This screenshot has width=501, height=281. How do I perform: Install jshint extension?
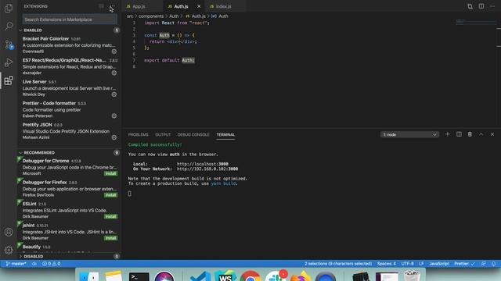coord(110,238)
